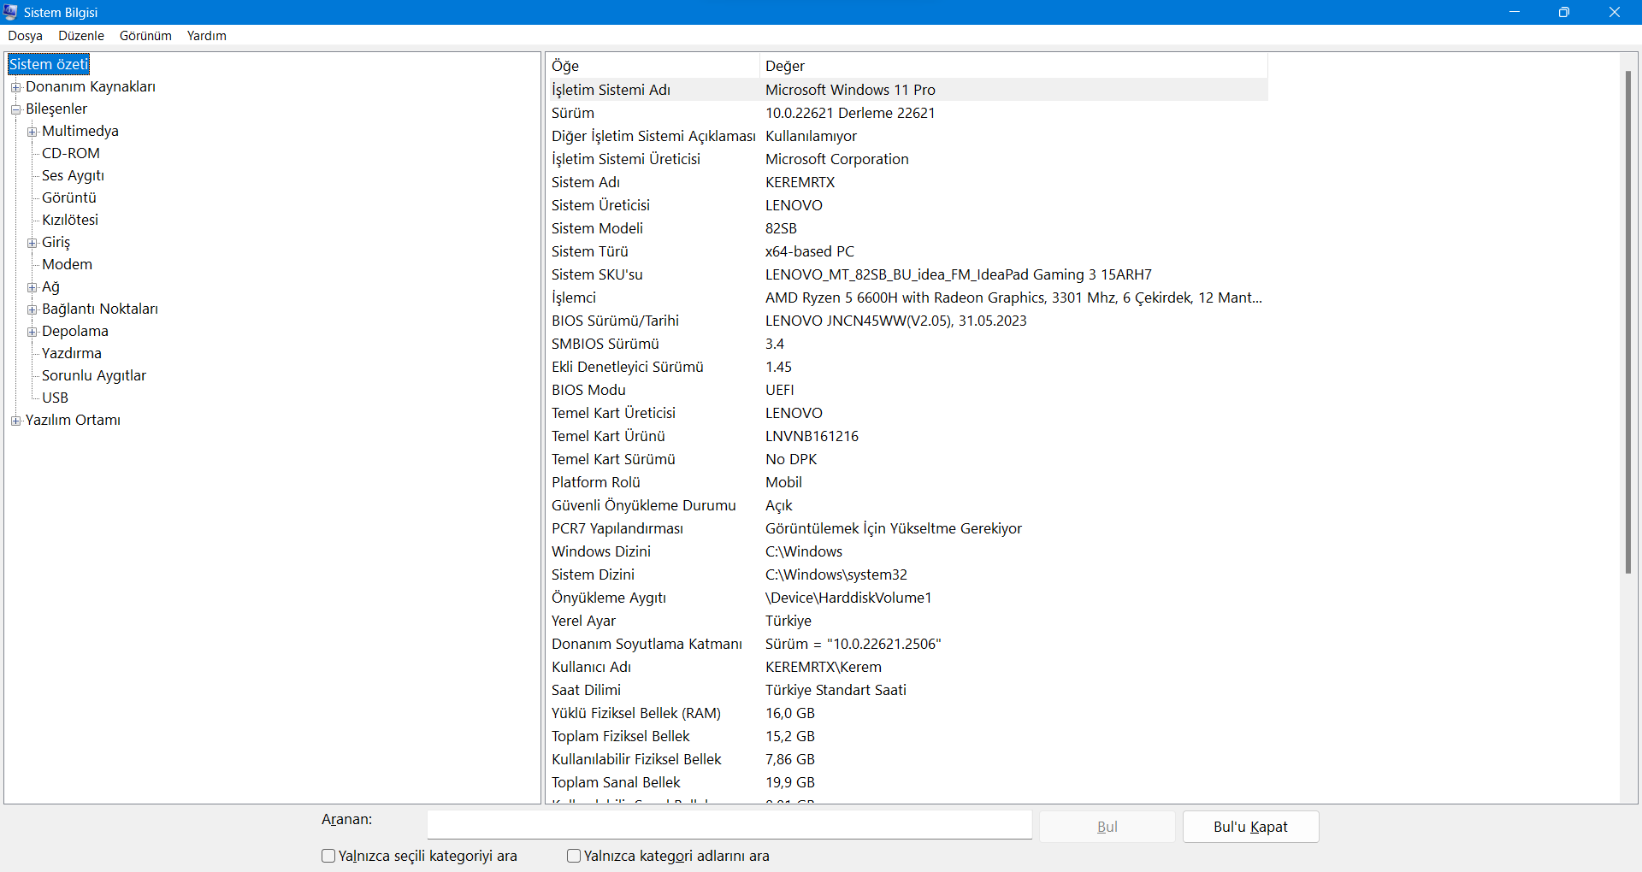Screen dimensions: 1642x872
Task: Select Donanım Kaynakları label in the tree
Action: 91,86
